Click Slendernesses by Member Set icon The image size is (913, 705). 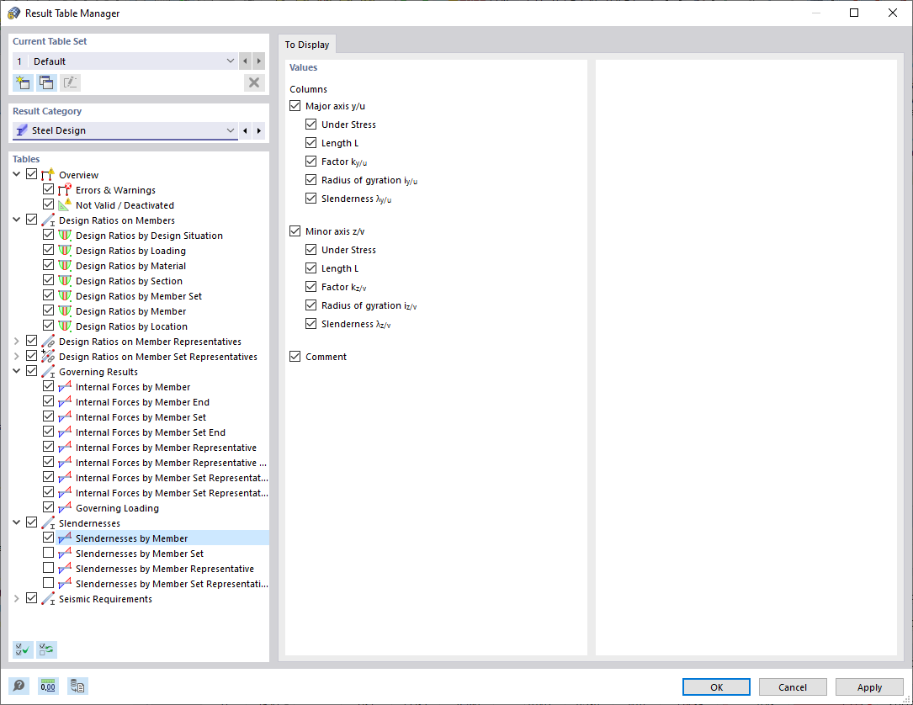click(65, 553)
